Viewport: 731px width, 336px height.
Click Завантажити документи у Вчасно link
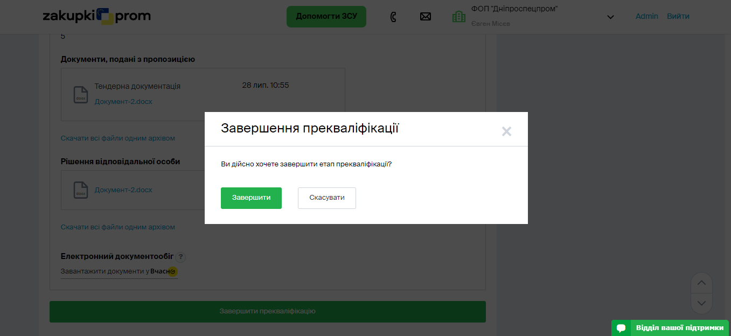(119, 271)
